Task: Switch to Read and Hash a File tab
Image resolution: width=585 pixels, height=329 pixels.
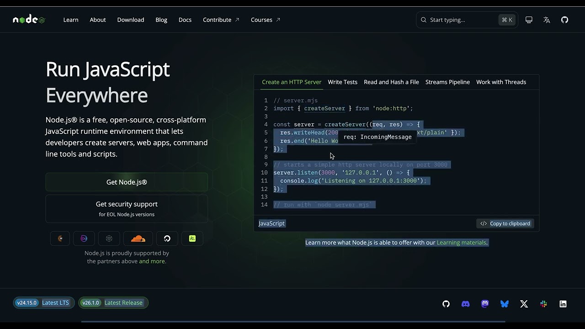Action: click(x=391, y=82)
